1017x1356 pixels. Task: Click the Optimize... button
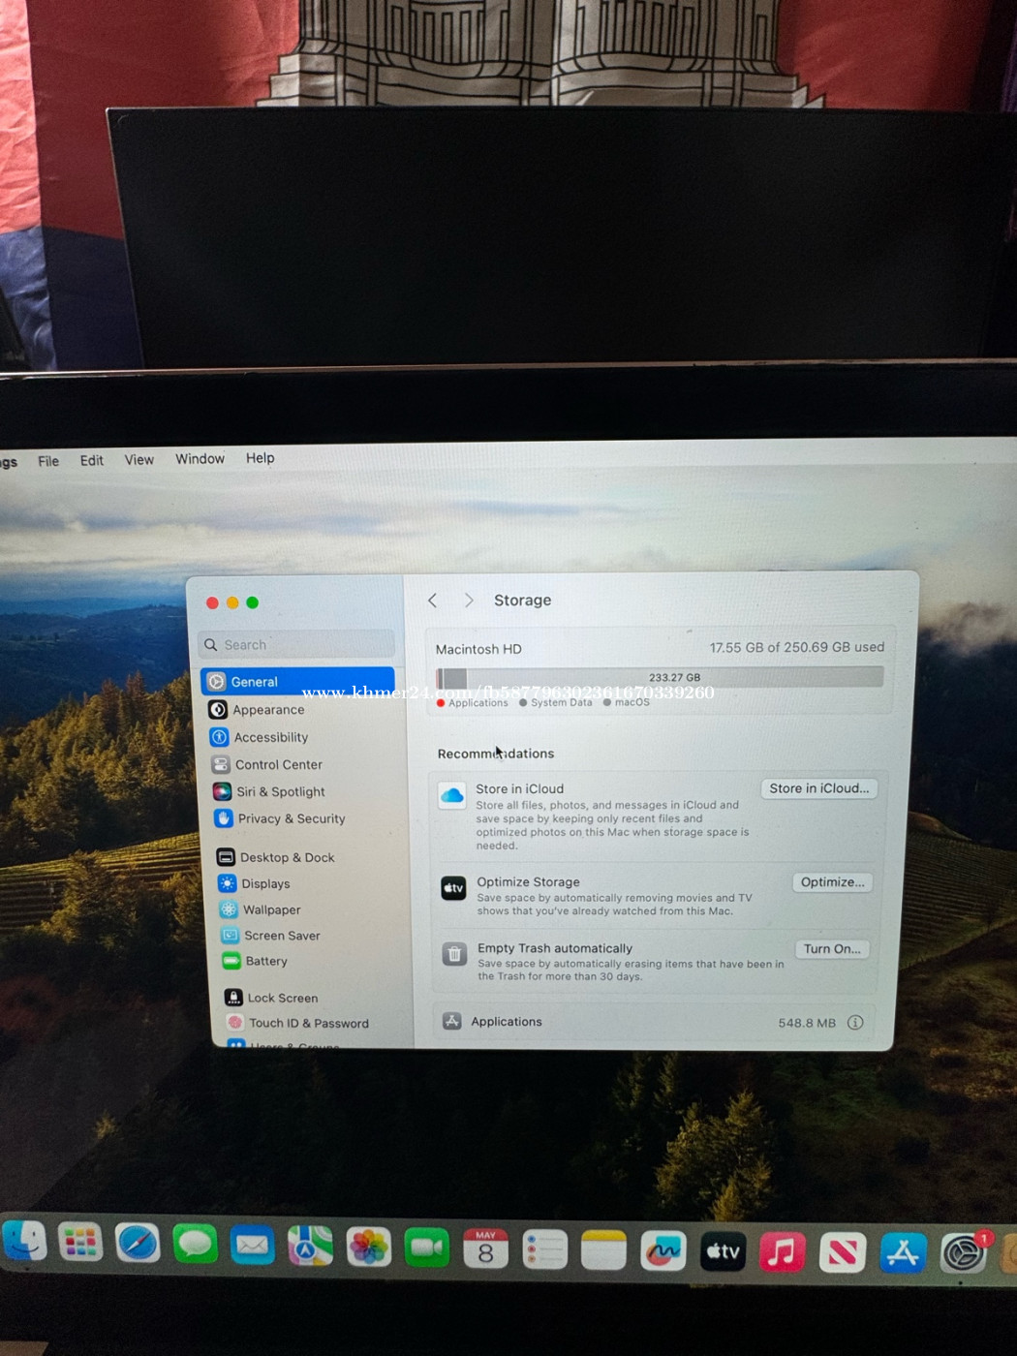(x=832, y=882)
